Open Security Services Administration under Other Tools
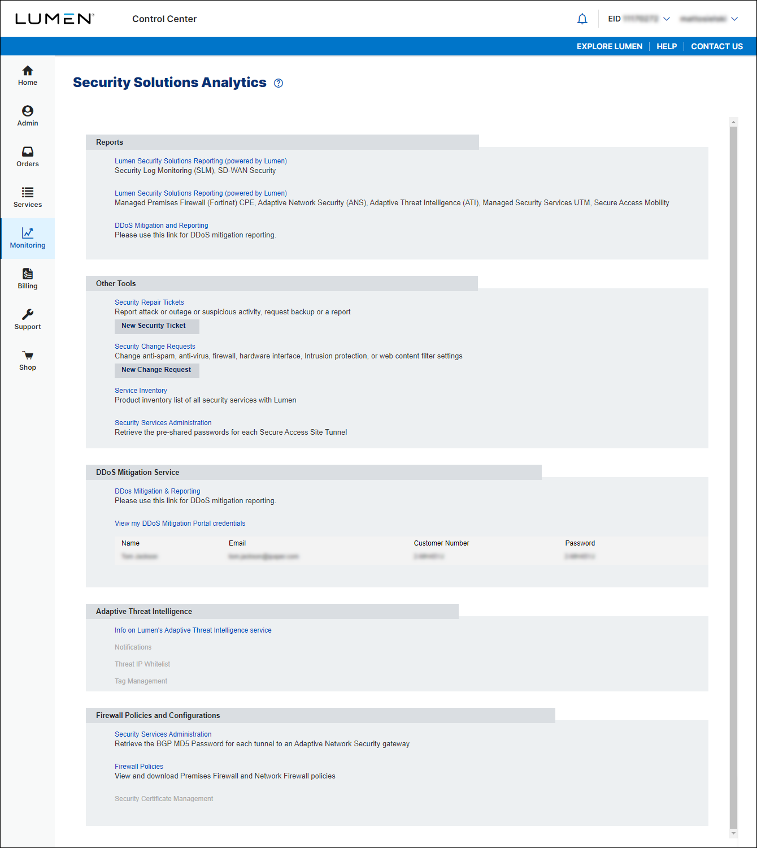The height and width of the screenshot is (848, 757). click(x=163, y=423)
